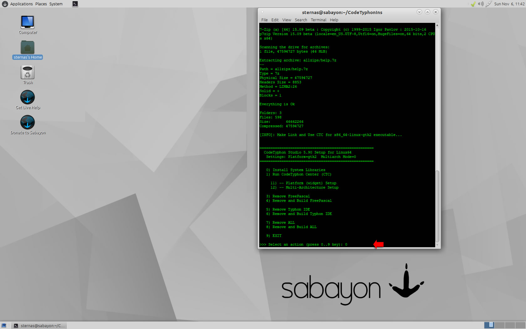Open the terminal Help menu
Image resolution: width=526 pixels, height=329 pixels.
(334, 20)
